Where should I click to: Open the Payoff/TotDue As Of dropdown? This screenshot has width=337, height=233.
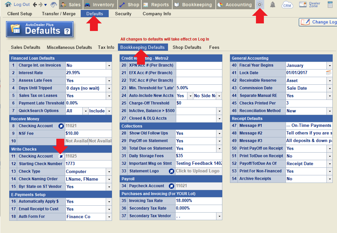coord(330,163)
